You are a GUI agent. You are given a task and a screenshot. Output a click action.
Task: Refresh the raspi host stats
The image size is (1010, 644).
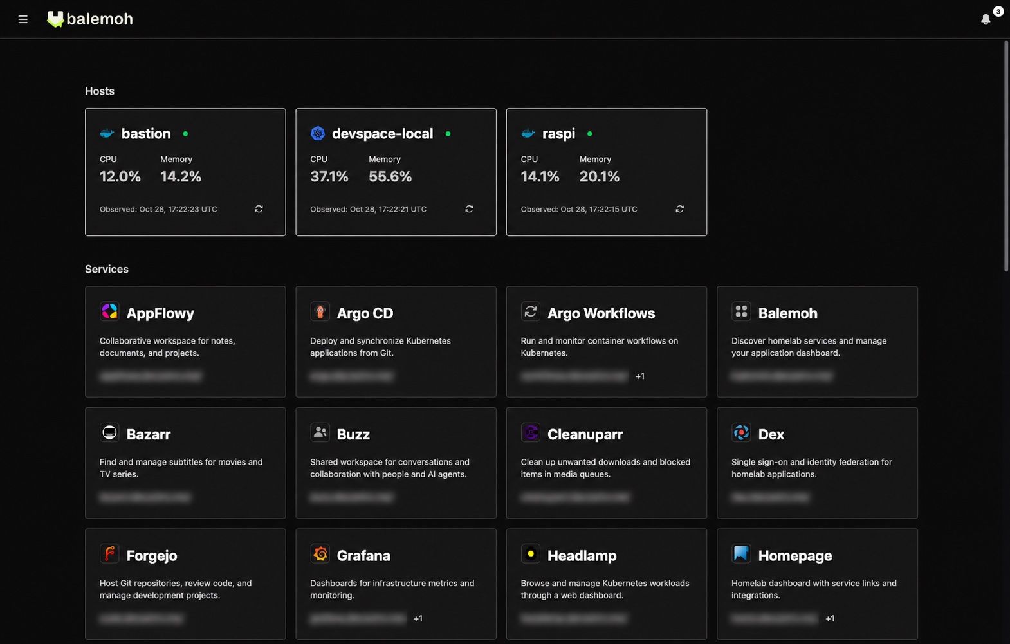[679, 209]
